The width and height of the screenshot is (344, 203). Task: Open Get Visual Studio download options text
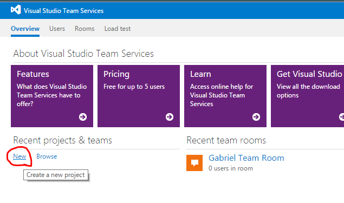(x=308, y=91)
